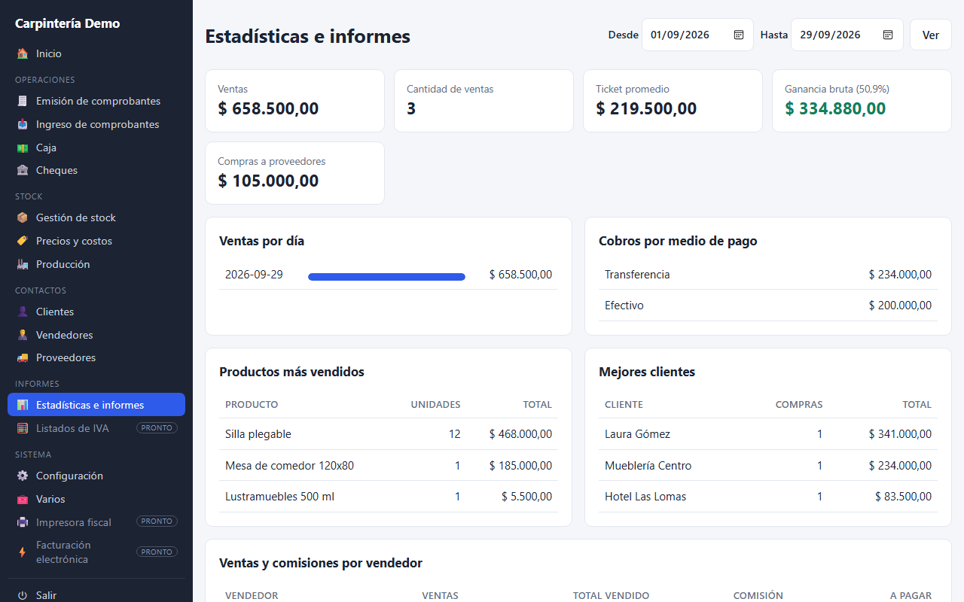Click the Desde date field value
964x602 pixels.
coord(680,35)
